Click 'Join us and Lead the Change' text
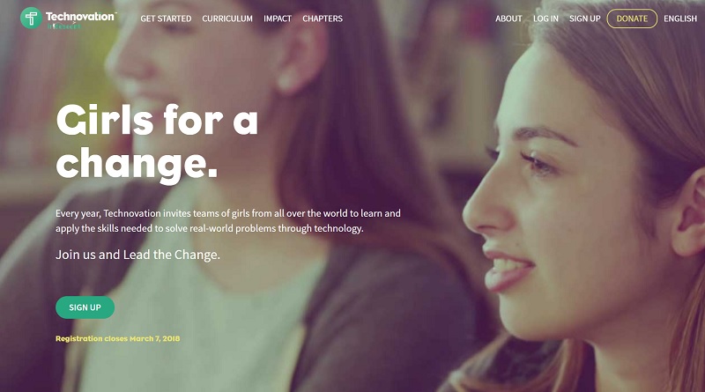Image resolution: width=705 pixels, height=392 pixels. point(137,255)
